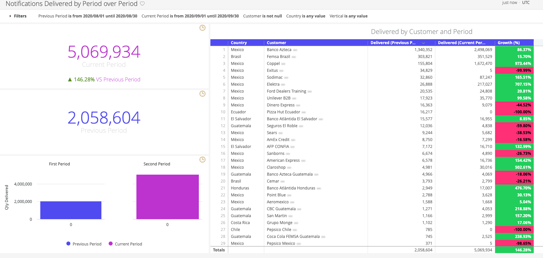Click the 'Delivered by Customer and Period' tile title
Image resolution: width=543 pixels, height=258 pixels.
tap(421, 32)
